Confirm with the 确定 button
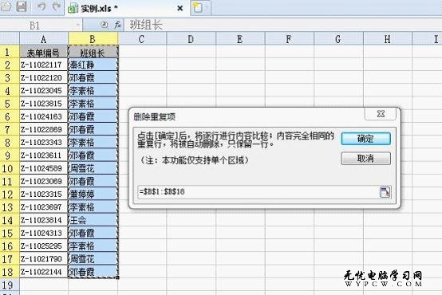 365,139
